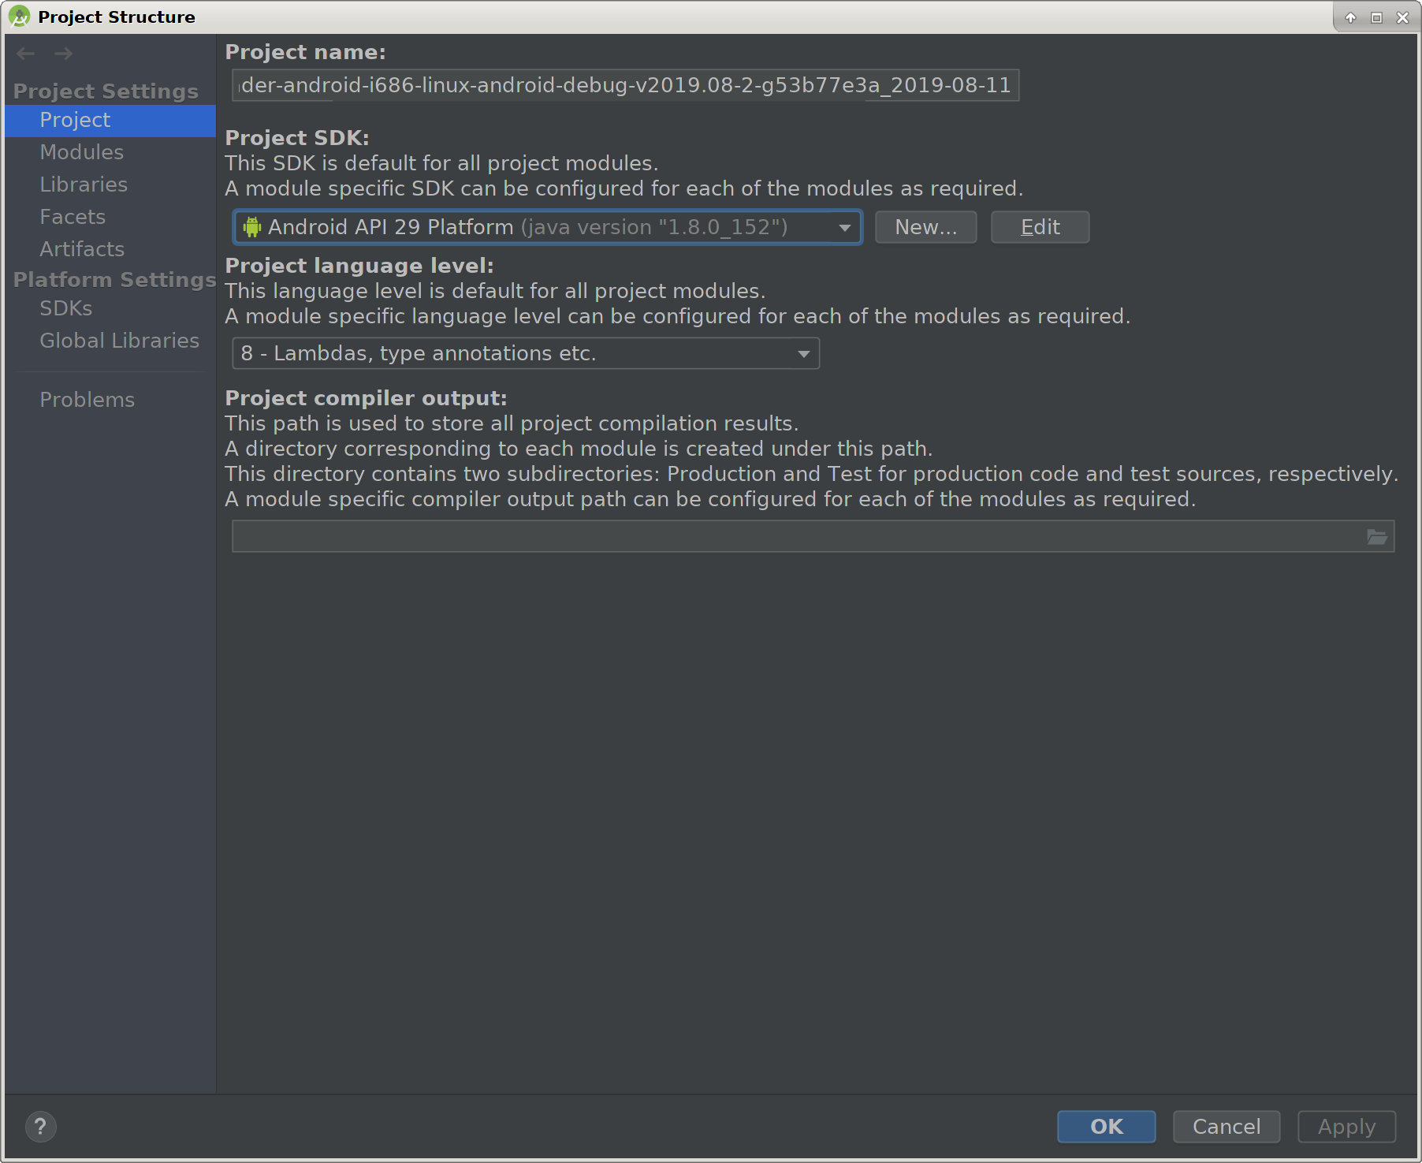Apply the project structure changes
This screenshot has width=1422, height=1163.
click(x=1346, y=1127)
